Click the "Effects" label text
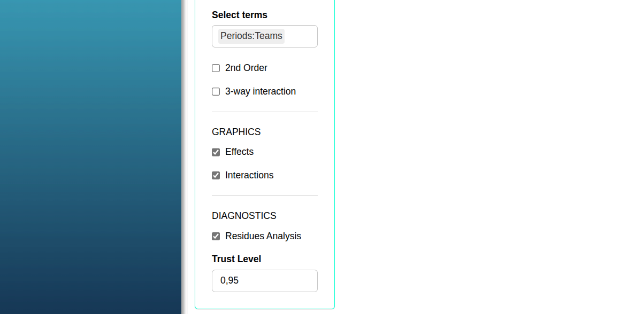 [x=239, y=152]
